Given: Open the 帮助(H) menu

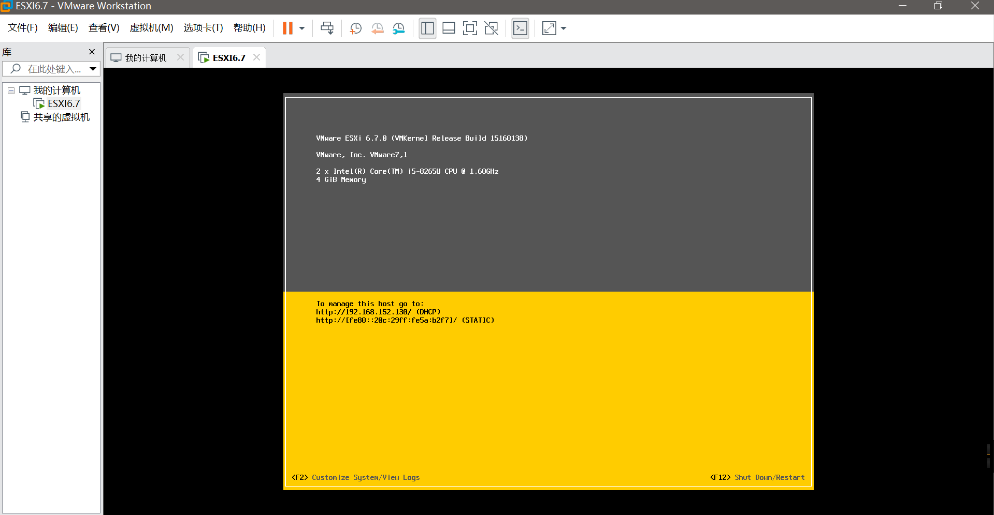Looking at the screenshot, I should 249,28.
